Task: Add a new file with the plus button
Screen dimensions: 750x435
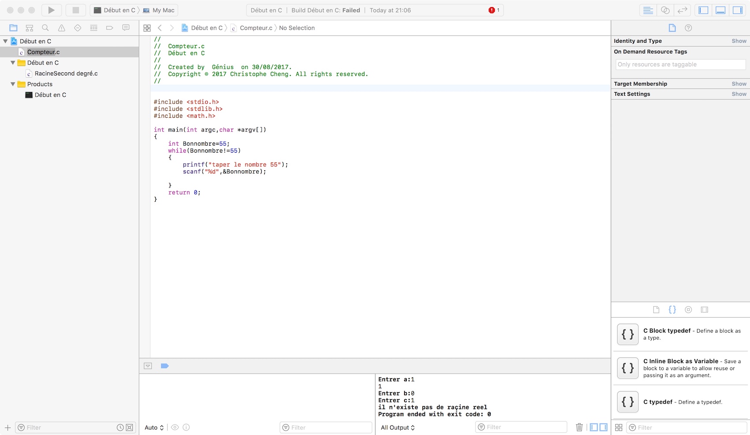Action: [x=7, y=427]
